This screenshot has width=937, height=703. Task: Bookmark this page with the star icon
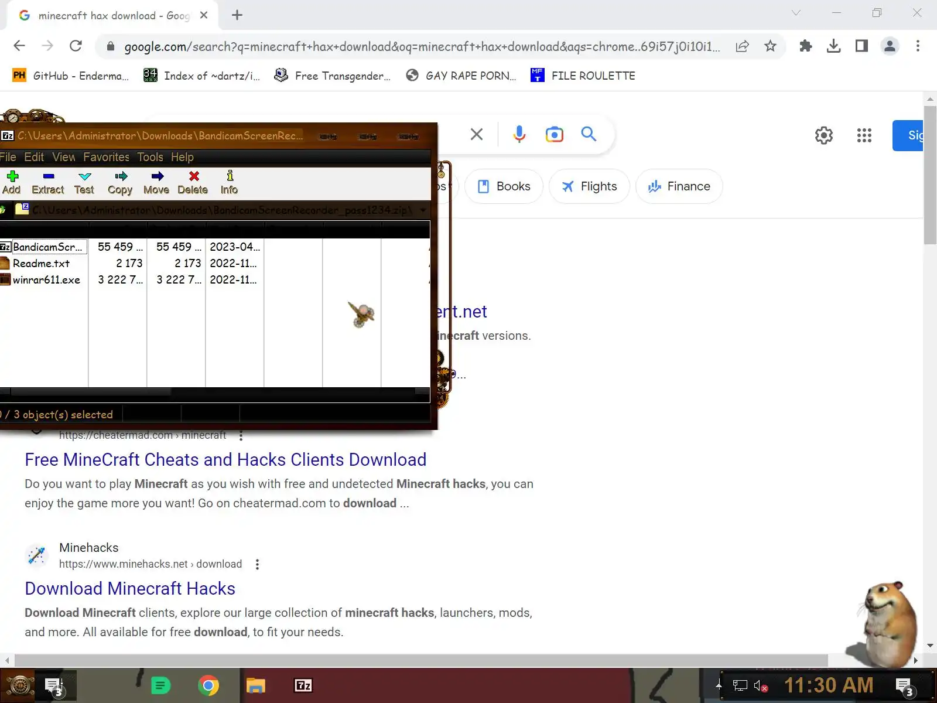[770, 46]
